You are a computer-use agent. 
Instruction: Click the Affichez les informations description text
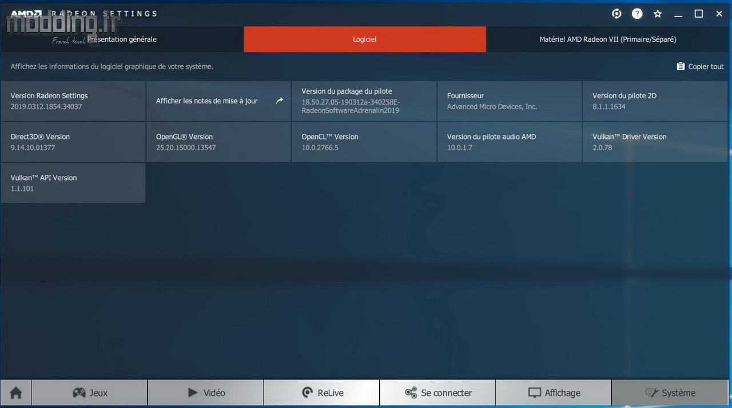click(x=112, y=66)
